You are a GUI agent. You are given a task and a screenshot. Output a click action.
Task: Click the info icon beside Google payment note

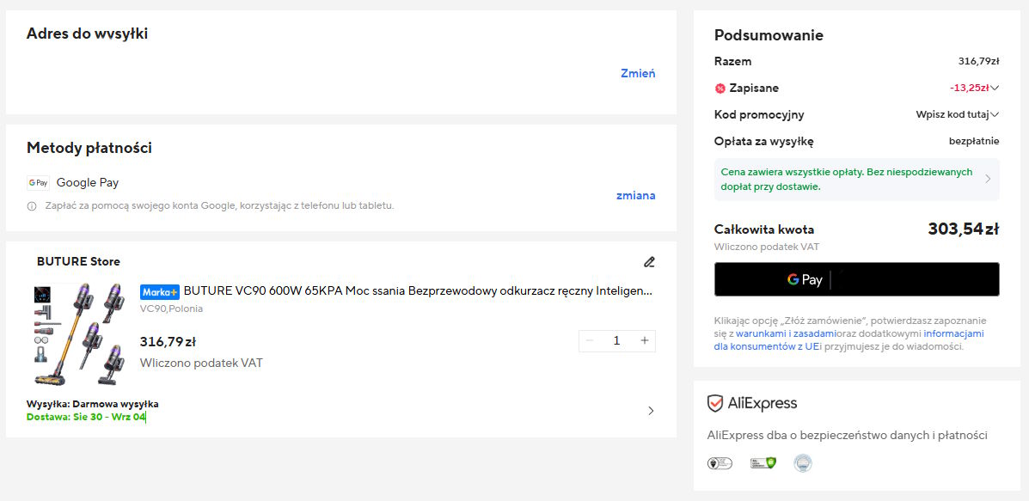pyautogui.click(x=32, y=206)
